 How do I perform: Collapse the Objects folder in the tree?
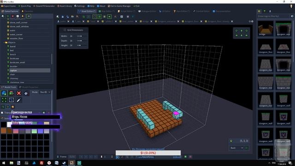(x=4, y=42)
